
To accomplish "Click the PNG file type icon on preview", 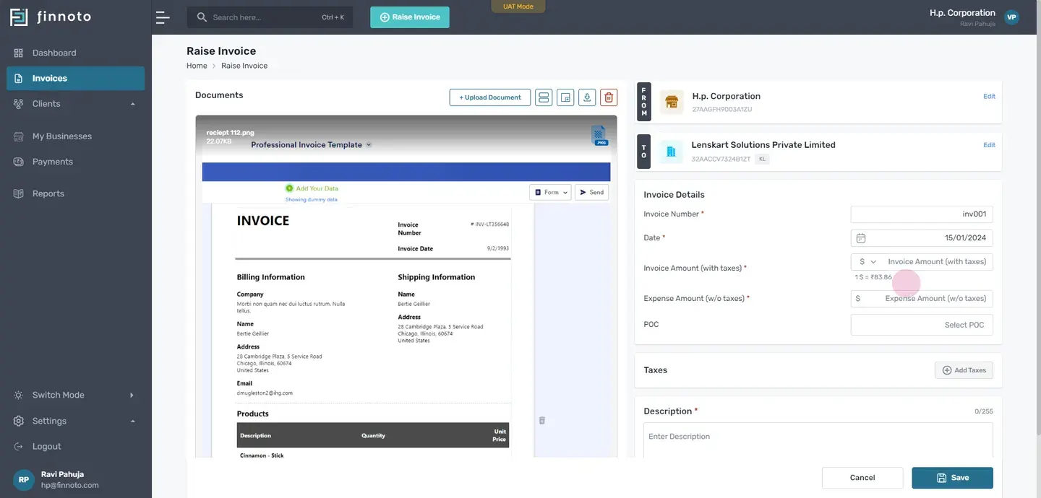I will (599, 135).
